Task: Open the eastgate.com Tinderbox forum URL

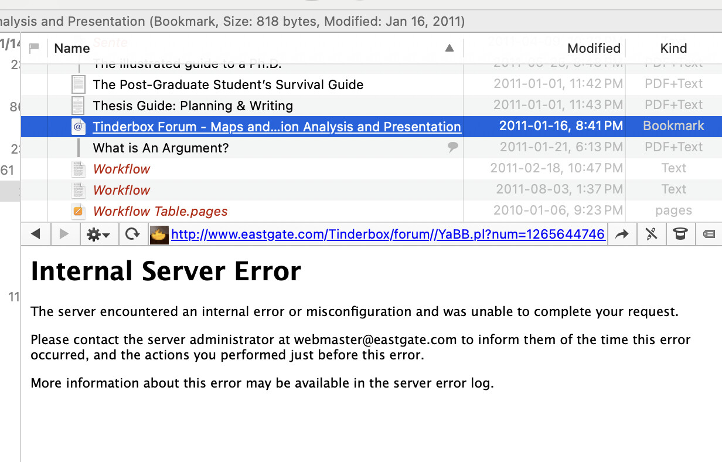Action: (387, 235)
